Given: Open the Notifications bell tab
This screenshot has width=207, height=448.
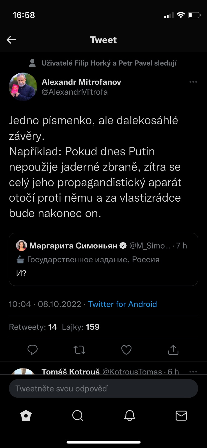Looking at the screenshot, I should pos(130,416).
